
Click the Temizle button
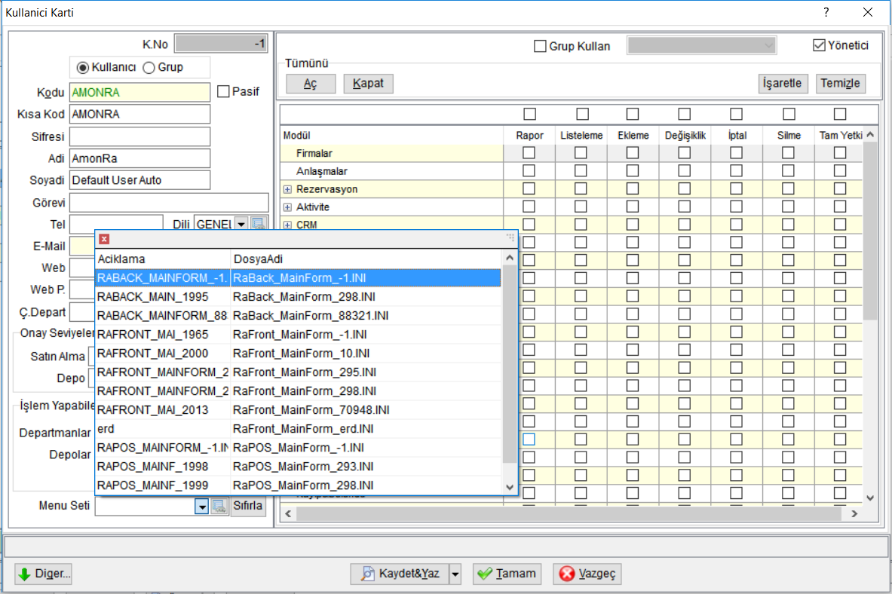pos(841,84)
